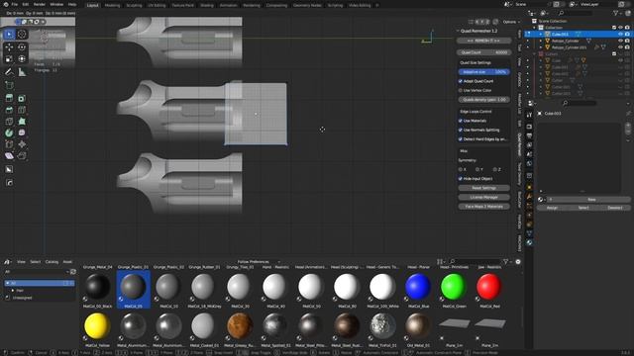Expand the Cube.003 outliner row
The height and width of the screenshot is (356, 634).
541,35
